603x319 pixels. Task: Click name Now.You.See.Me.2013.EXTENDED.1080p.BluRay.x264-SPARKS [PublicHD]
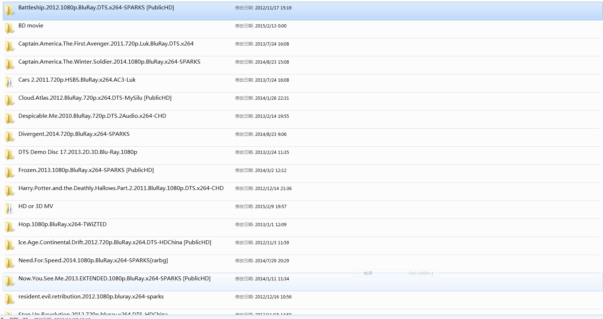point(115,279)
